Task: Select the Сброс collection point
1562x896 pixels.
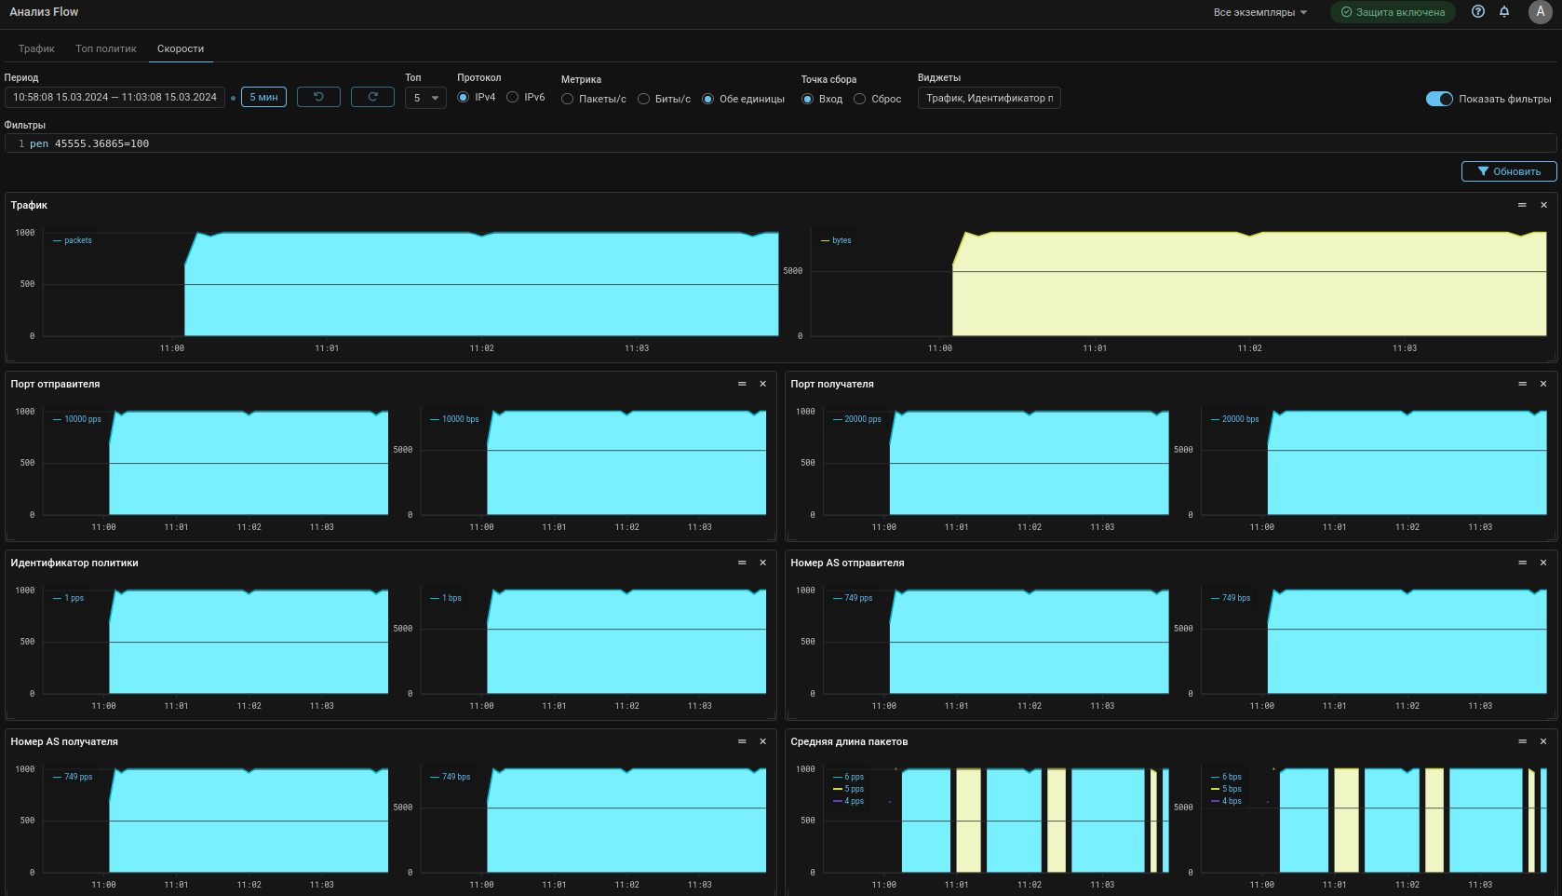Action: [860, 99]
